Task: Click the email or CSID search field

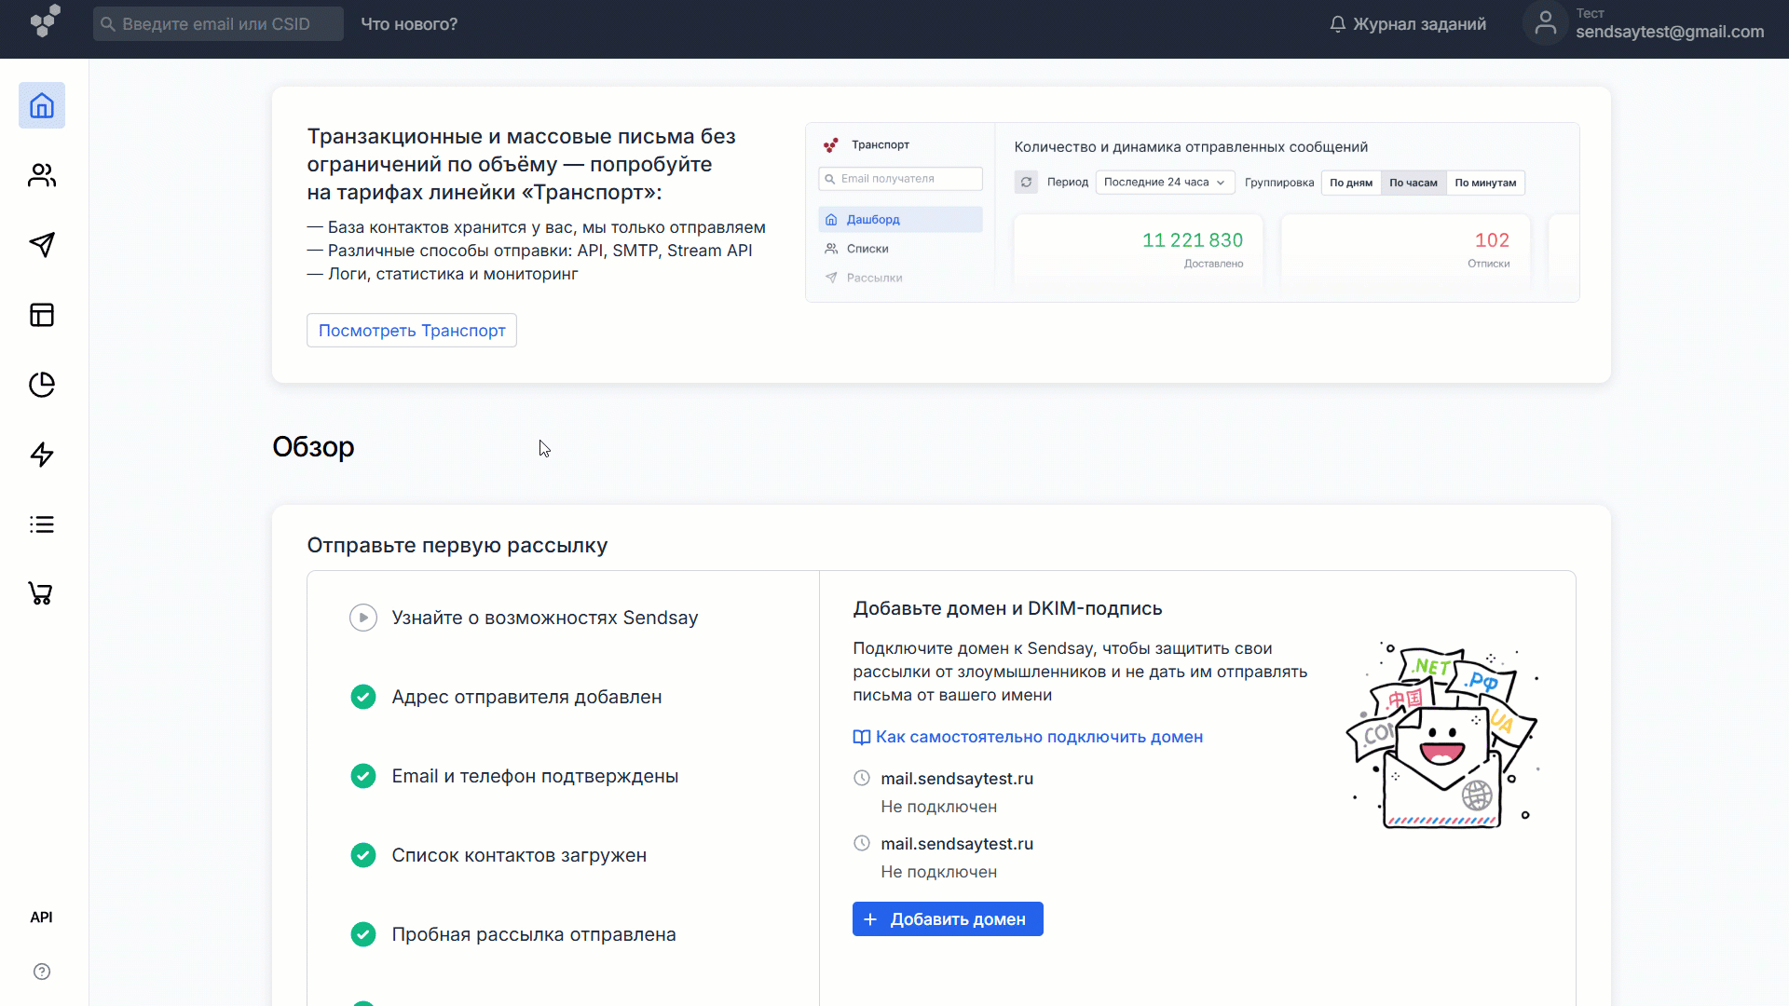Action: click(217, 23)
